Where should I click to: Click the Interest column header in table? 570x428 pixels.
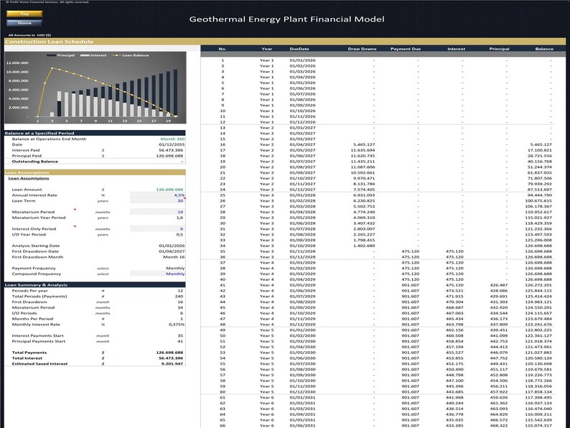pos(457,49)
